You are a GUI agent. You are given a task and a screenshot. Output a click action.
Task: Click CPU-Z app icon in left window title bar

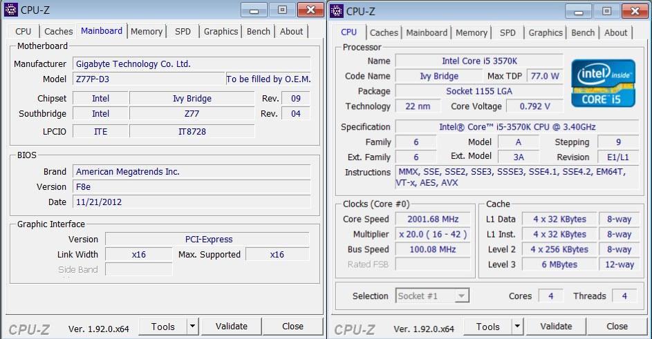tap(11, 10)
